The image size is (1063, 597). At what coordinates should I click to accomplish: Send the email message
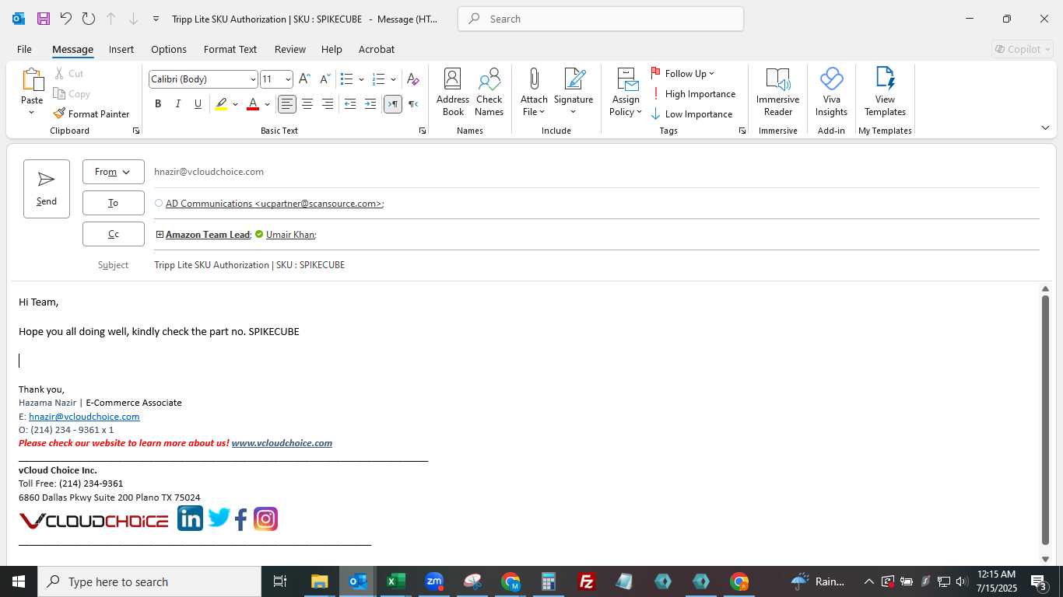tap(47, 189)
